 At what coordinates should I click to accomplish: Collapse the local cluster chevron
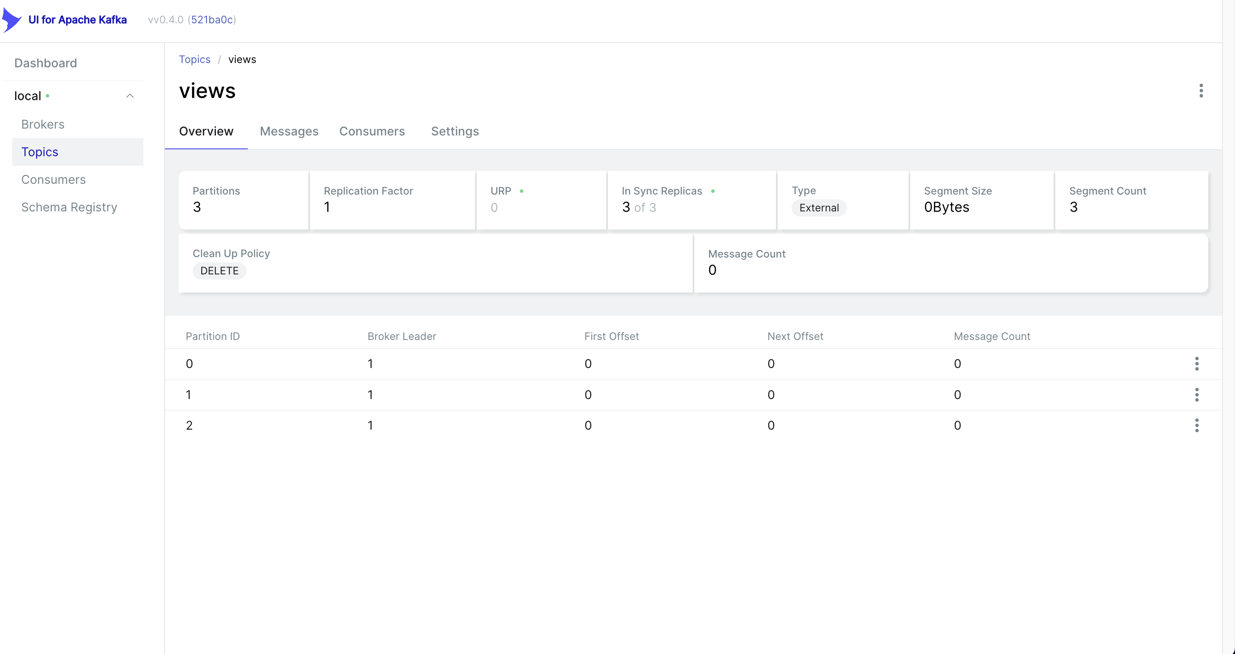[130, 96]
